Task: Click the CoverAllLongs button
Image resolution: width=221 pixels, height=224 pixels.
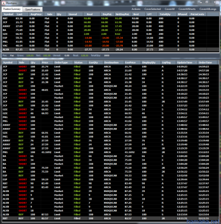Action: (x=208, y=9)
